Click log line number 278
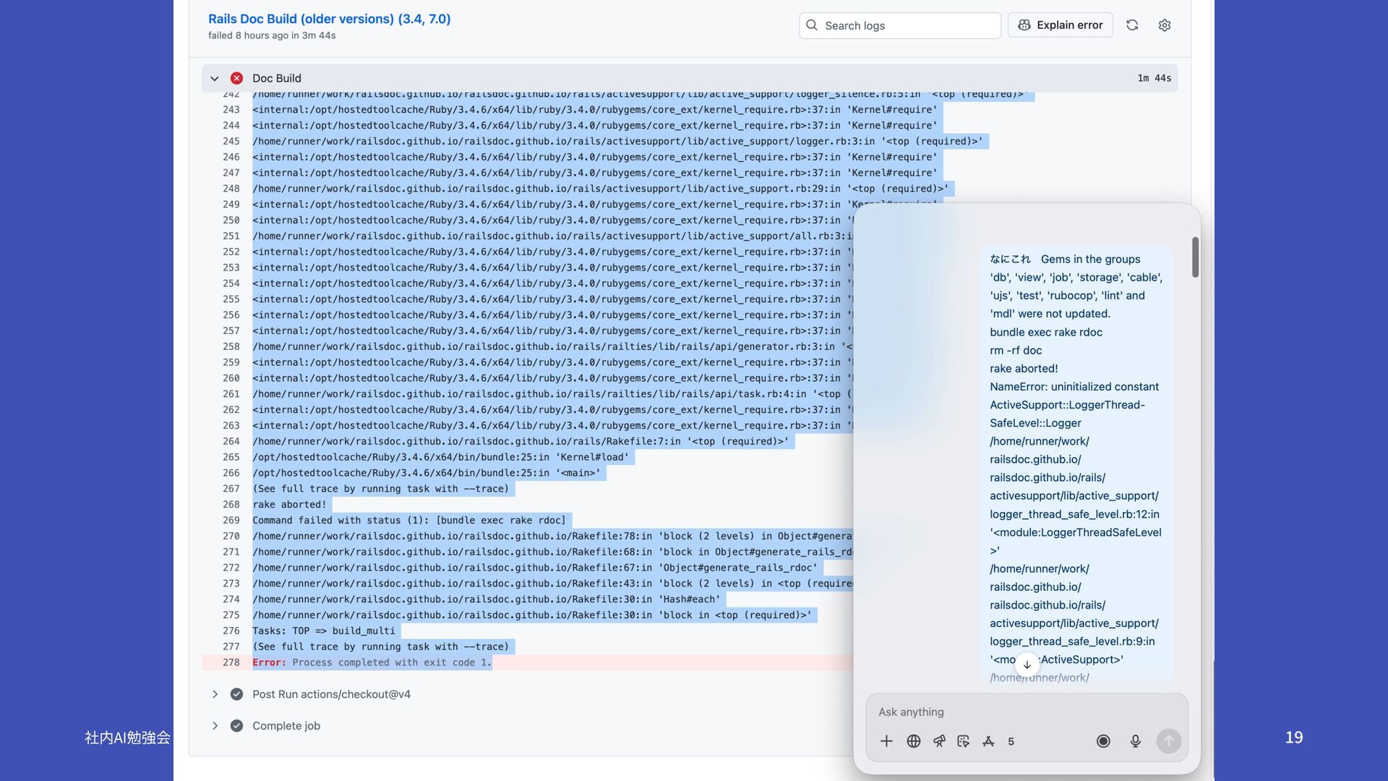The image size is (1388, 781). point(231,662)
